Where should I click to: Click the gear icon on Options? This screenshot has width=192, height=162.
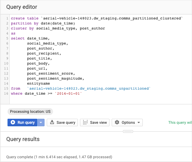(117, 122)
